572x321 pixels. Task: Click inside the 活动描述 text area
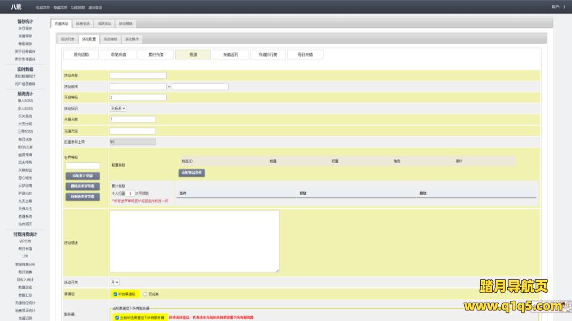click(194, 241)
